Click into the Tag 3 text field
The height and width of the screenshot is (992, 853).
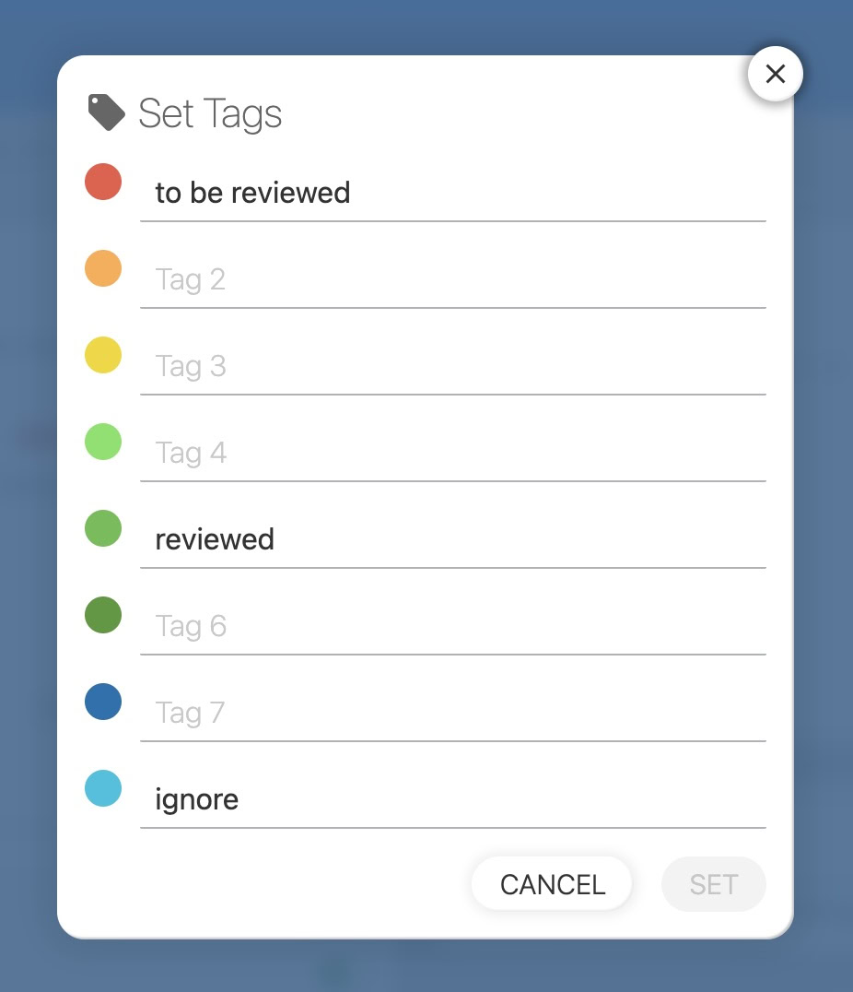(x=452, y=366)
